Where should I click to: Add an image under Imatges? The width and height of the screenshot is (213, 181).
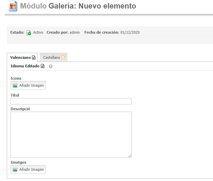(28, 169)
